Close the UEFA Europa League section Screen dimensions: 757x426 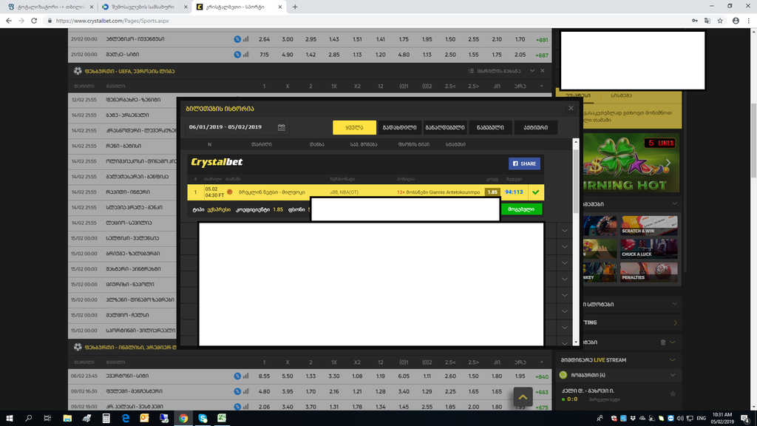click(543, 70)
